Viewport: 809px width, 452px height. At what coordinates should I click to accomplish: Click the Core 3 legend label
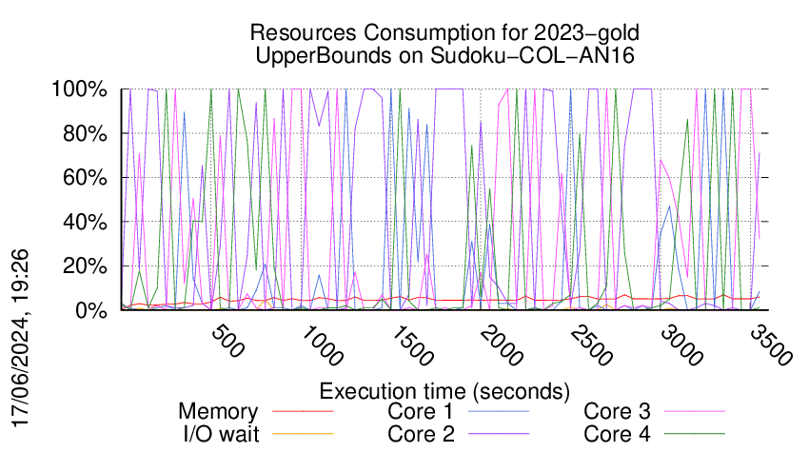point(617,412)
